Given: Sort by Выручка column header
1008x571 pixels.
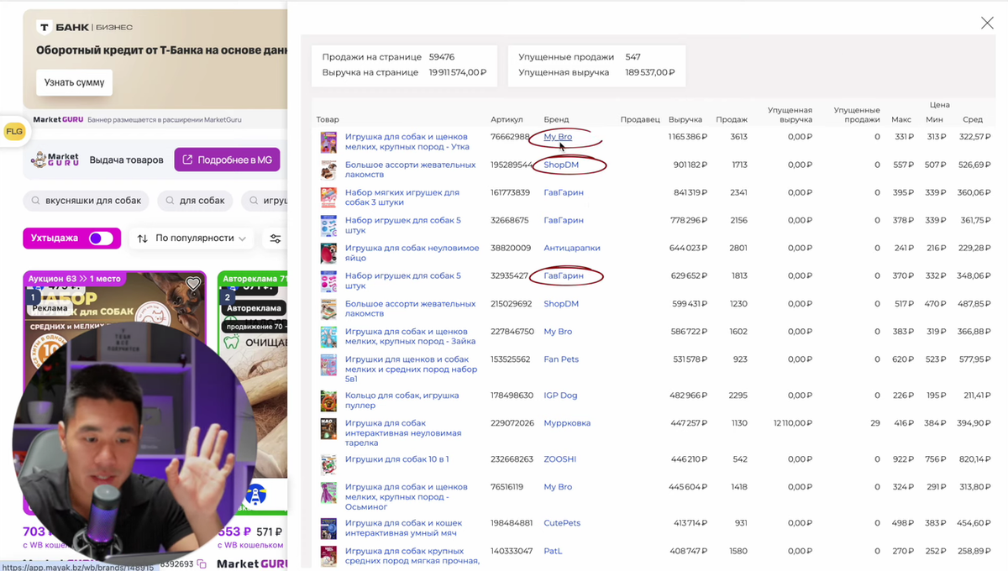Looking at the screenshot, I should click(686, 119).
